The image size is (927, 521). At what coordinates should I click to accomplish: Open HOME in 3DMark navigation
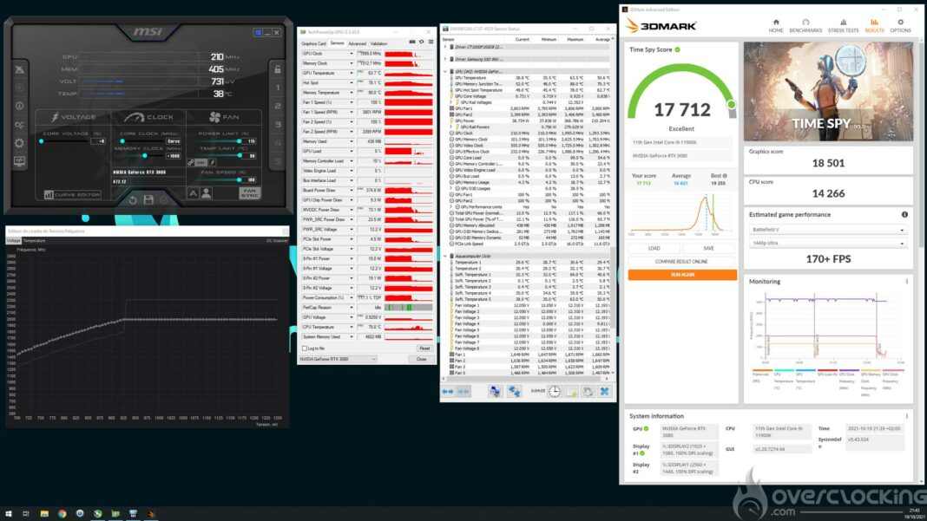coord(776,25)
